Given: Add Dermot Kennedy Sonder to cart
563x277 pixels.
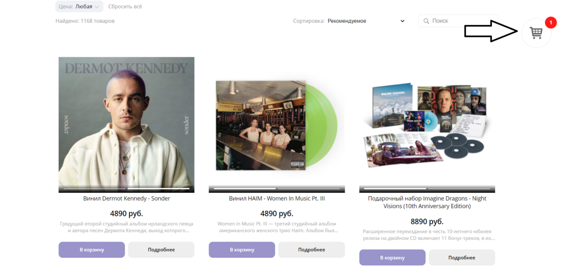Looking at the screenshot, I should 92,250.
